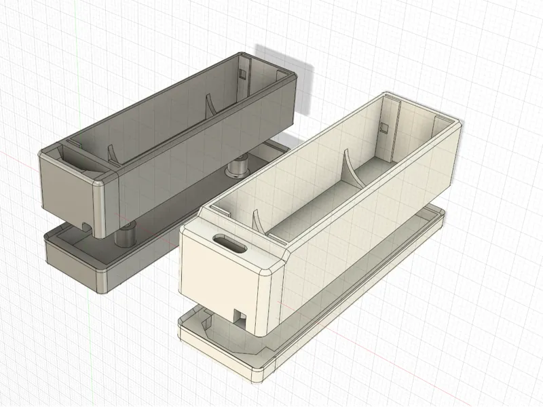Image resolution: width=543 pixels, height=407 pixels.
Task: Click the square notch on beige enclosure front
Action: click(240, 318)
